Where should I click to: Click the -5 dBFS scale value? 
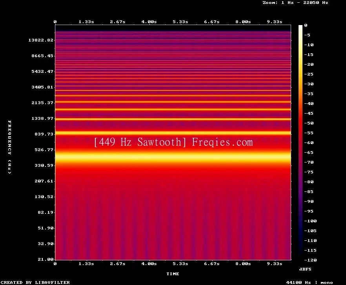307,35
